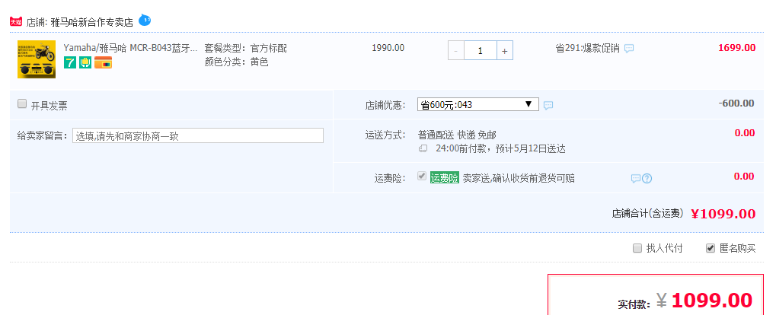This screenshot has height=315, width=776.
Task: Click 套餐类型：官方标配 text
Action: pos(245,48)
